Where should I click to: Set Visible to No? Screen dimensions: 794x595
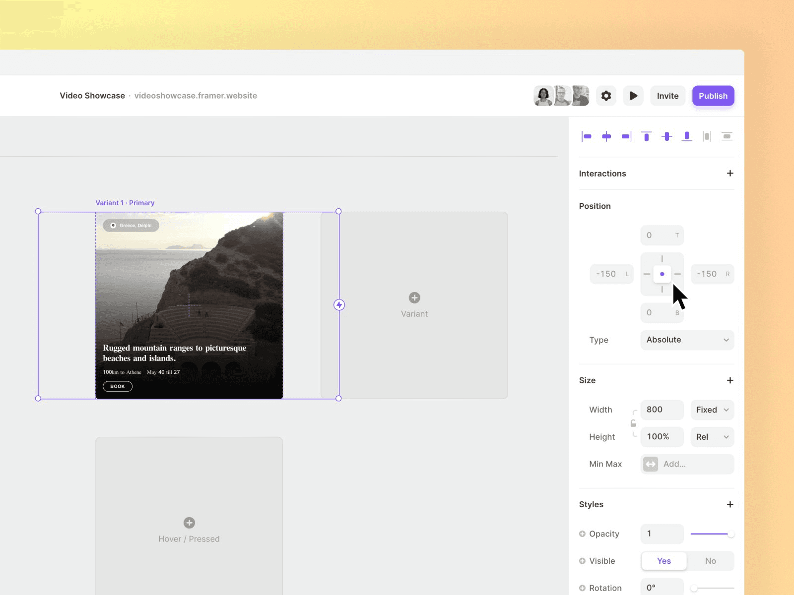coord(711,561)
